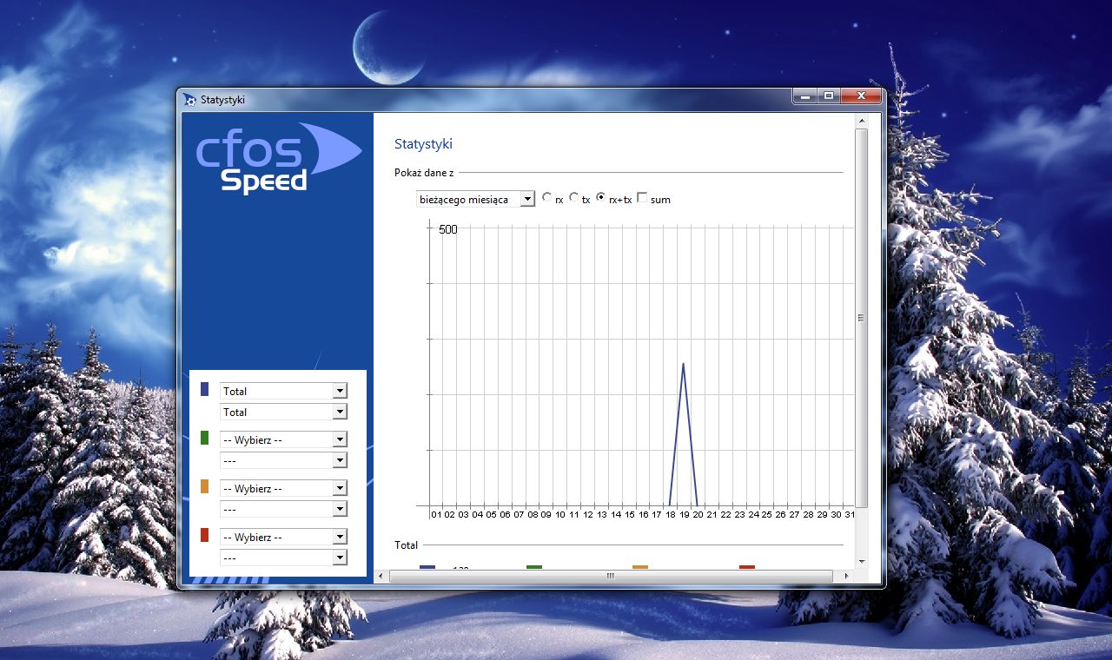Screen dimensions: 1112x660
Task: Select the rx radio button
Action: point(547,198)
